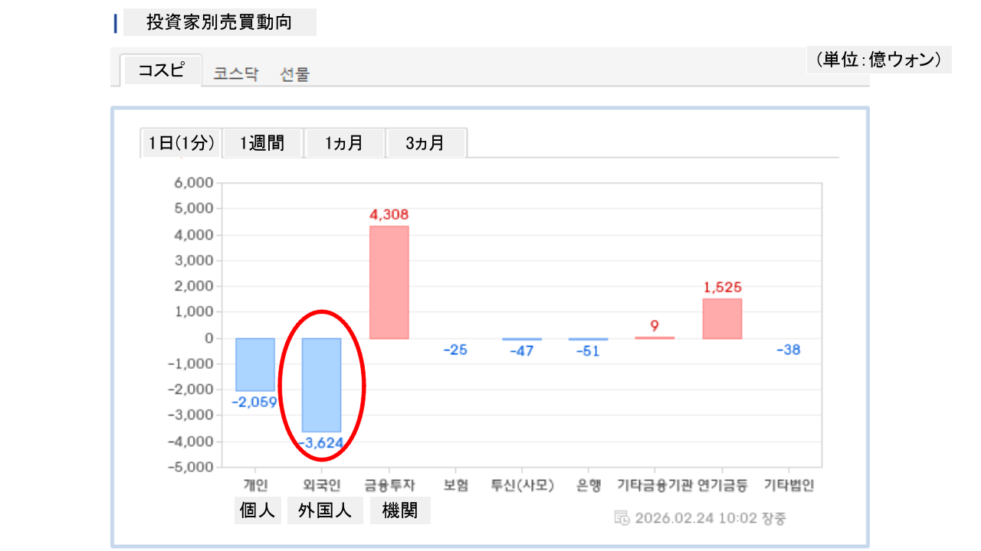Click the 개인 blue bar
The image size is (981, 551).
click(x=254, y=364)
